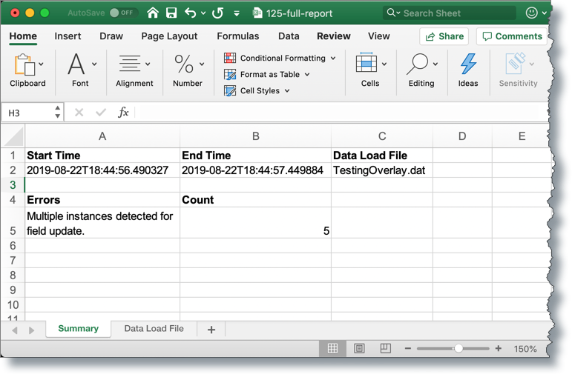Expand the Font group arrow
The height and width of the screenshot is (374, 572).
[x=94, y=64]
